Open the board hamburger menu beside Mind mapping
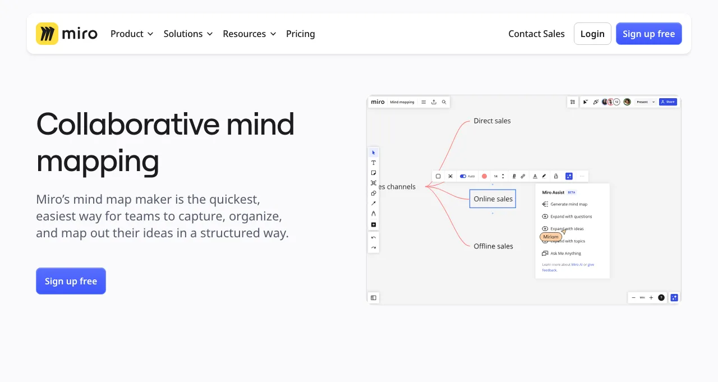The height and width of the screenshot is (382, 718). pos(424,102)
